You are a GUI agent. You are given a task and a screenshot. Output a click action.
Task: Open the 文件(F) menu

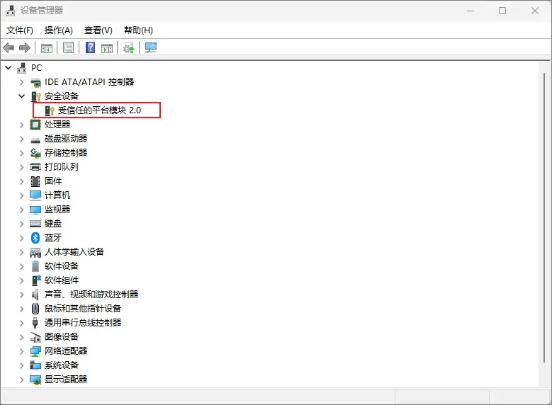point(20,30)
